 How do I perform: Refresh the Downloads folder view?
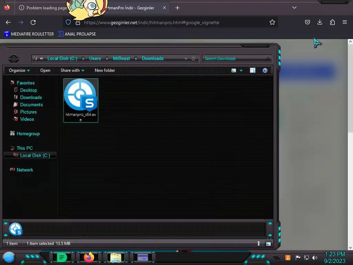(193, 59)
